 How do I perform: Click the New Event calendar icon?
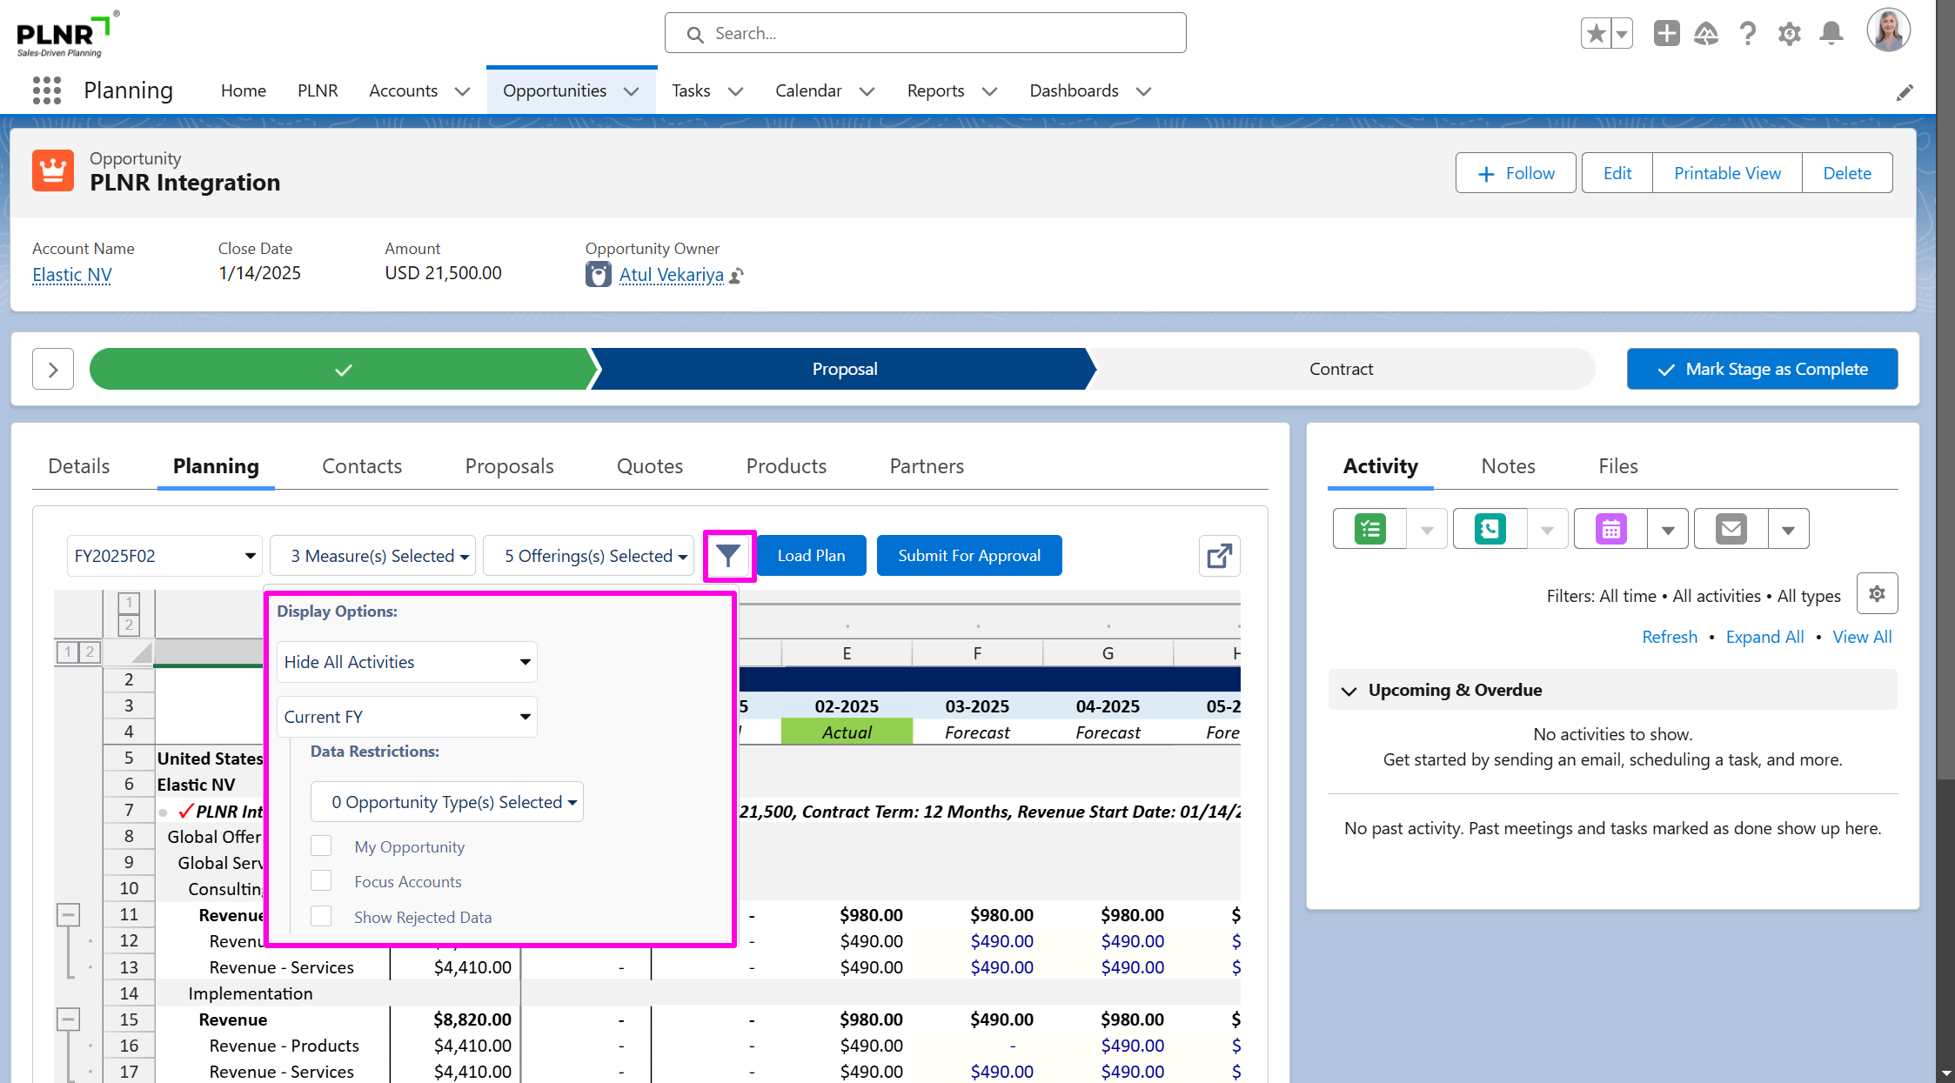tap(1610, 529)
